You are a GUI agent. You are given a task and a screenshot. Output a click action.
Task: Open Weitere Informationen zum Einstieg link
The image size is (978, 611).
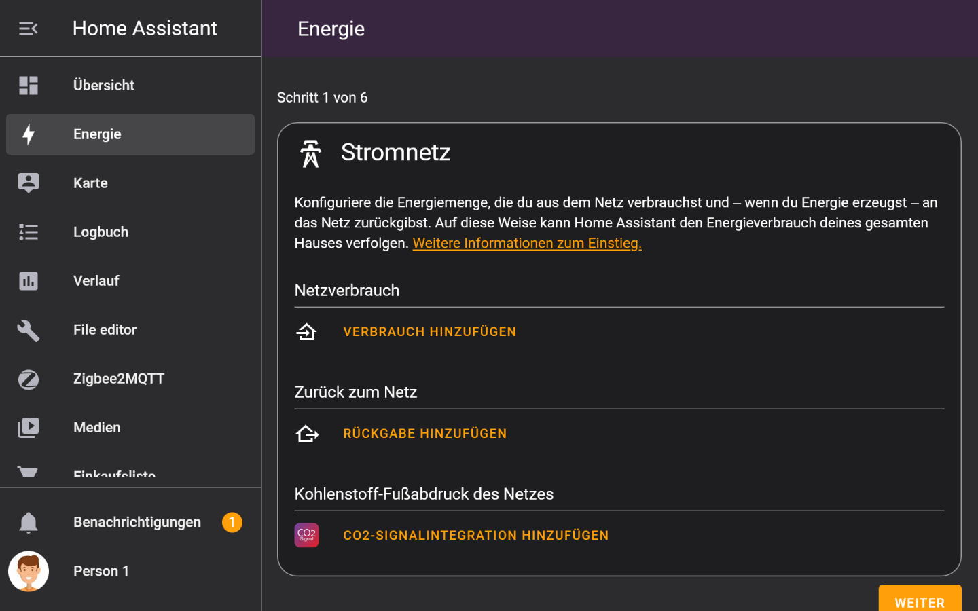click(x=527, y=243)
